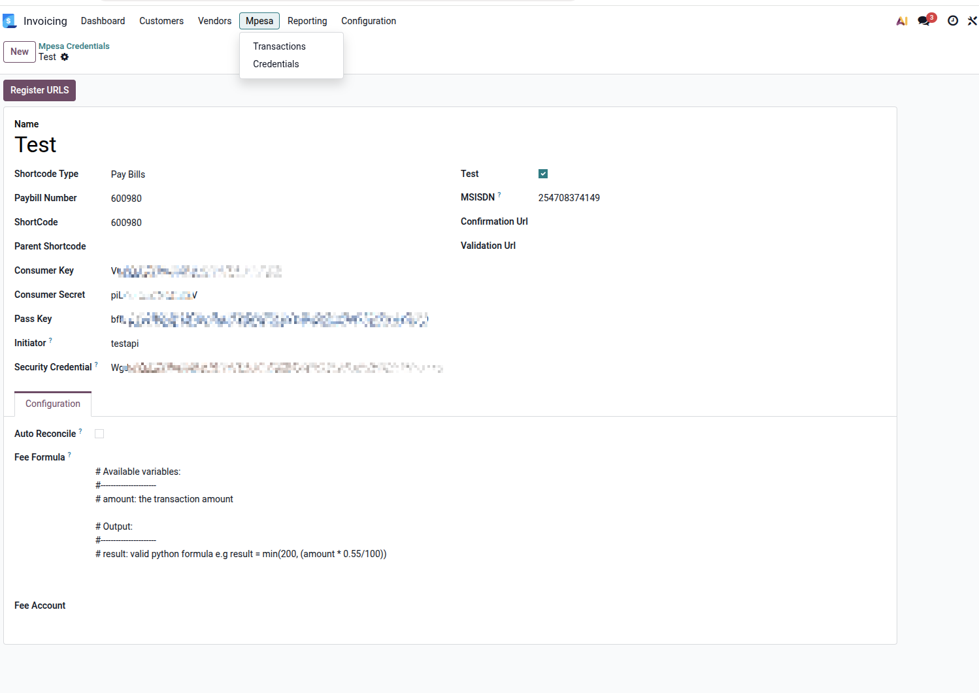979x693 pixels.
Task: Collapse the Mpesa menu
Action: 259,21
